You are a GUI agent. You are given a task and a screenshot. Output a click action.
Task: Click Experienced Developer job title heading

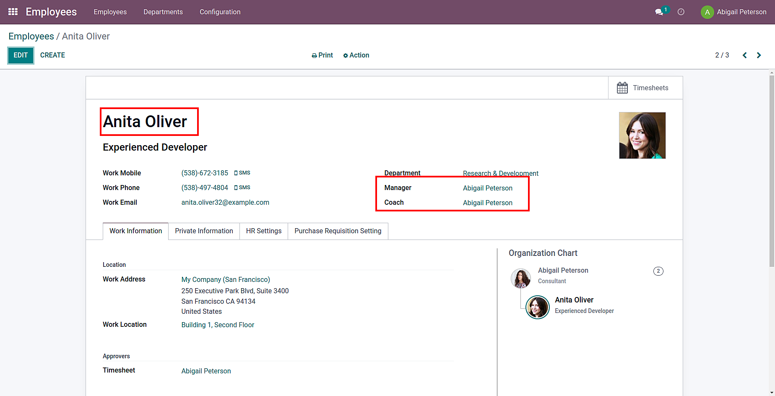coord(155,147)
